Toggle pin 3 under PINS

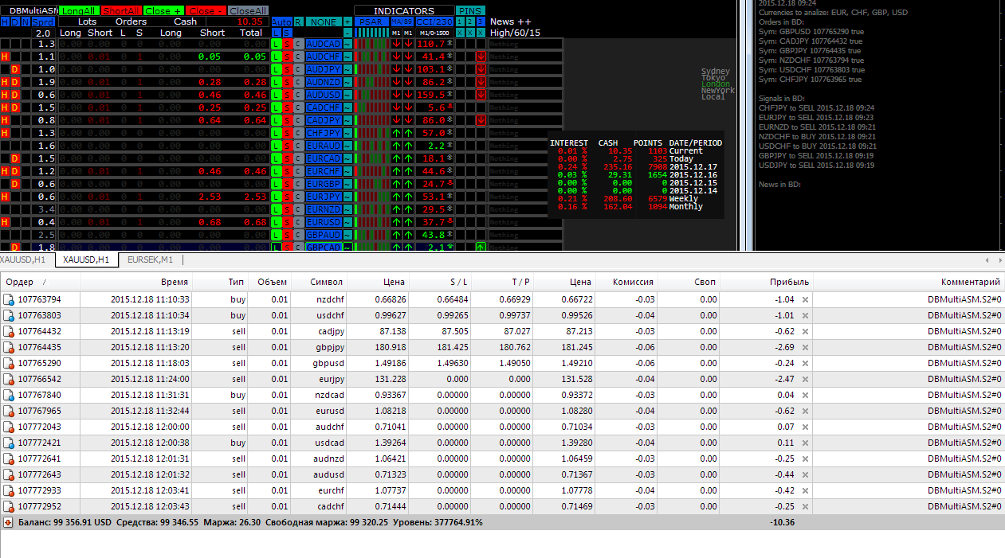[x=481, y=21]
